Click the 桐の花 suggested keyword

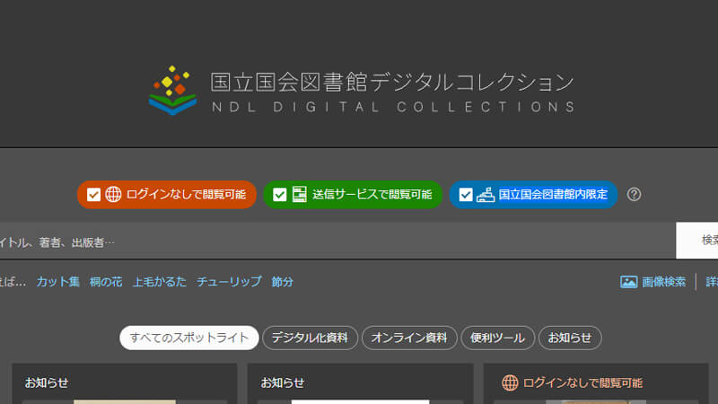click(x=106, y=281)
